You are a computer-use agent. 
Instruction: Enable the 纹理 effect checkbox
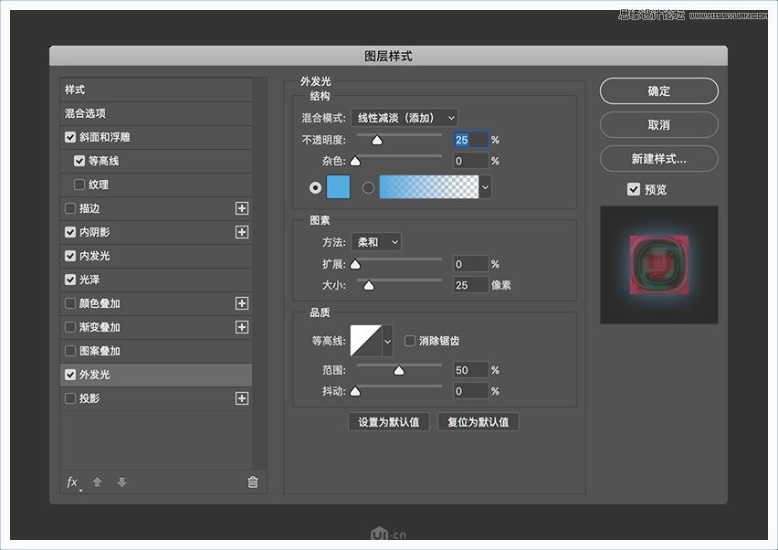tap(80, 185)
